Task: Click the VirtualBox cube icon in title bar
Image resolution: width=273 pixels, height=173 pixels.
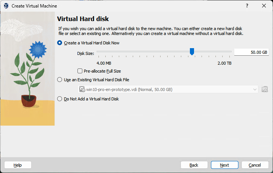Action: [6, 6]
